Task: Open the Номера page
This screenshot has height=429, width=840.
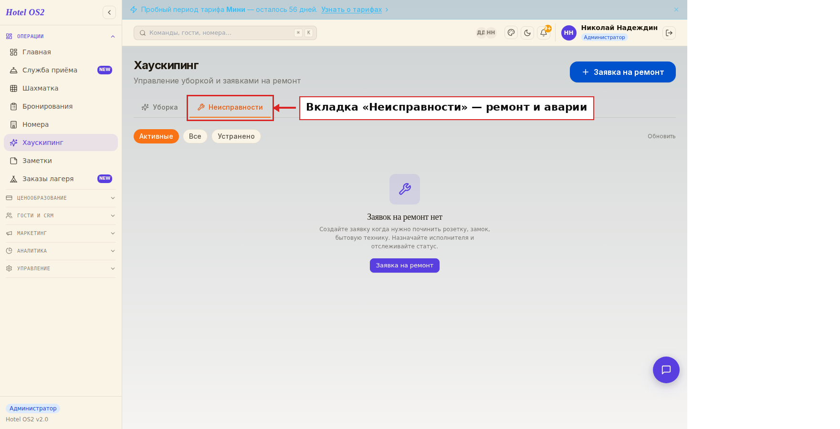Action: [61, 124]
